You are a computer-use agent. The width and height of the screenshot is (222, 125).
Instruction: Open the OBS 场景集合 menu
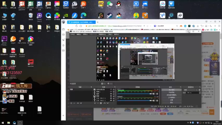(x=102, y=34)
